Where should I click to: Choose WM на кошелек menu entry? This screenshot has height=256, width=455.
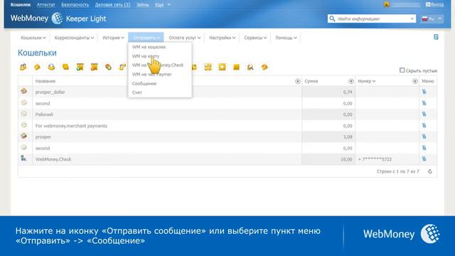tap(149, 47)
